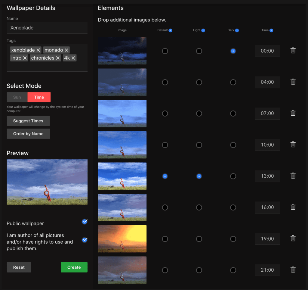Image resolution: width=308 pixels, height=290 pixels.
Task: Set 16:00 image as Light
Action: click(x=199, y=207)
